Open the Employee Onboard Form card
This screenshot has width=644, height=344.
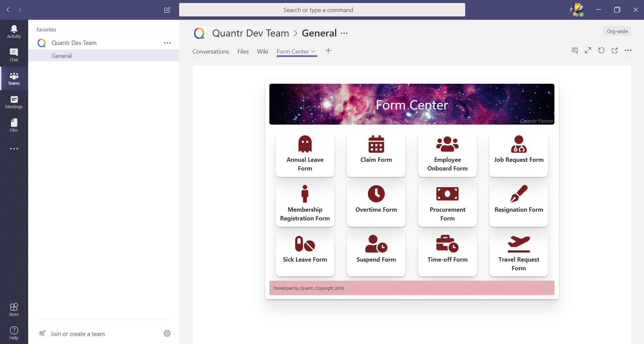(447, 154)
